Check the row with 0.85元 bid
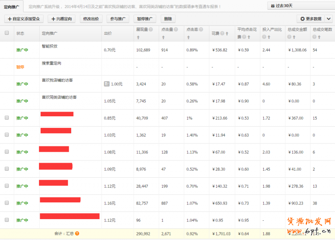335x240 pixels. coord(7,118)
